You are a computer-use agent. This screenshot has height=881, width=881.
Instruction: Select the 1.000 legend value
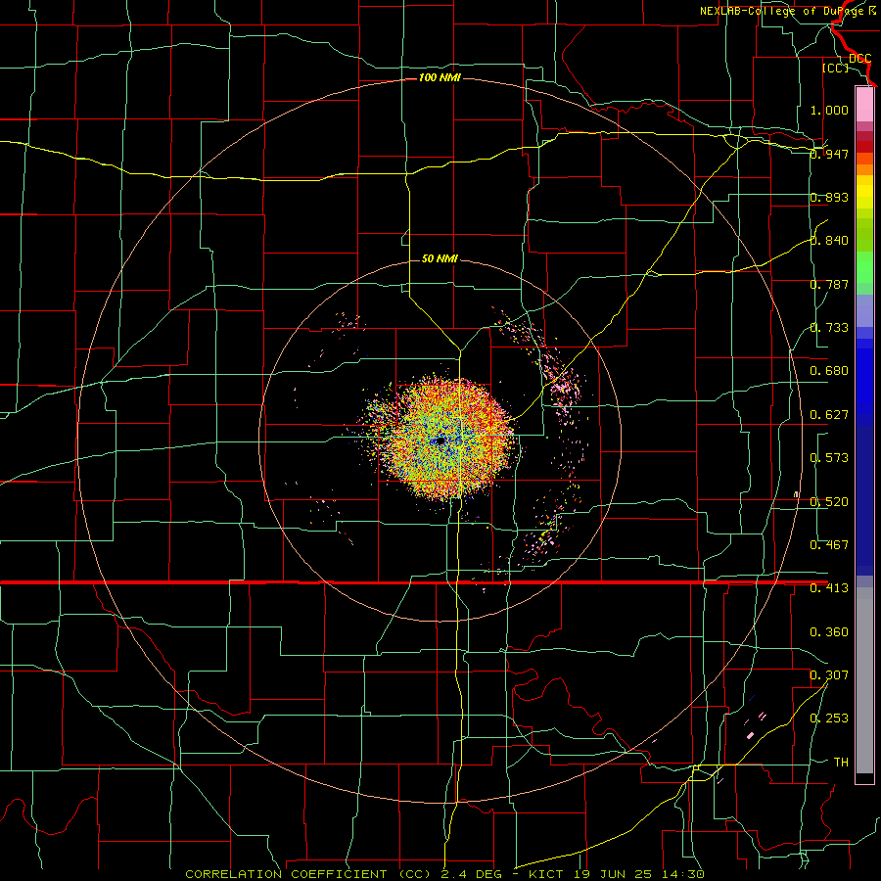pos(829,110)
